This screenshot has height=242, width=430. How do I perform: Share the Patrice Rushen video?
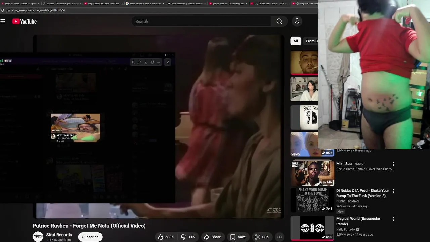point(212,237)
